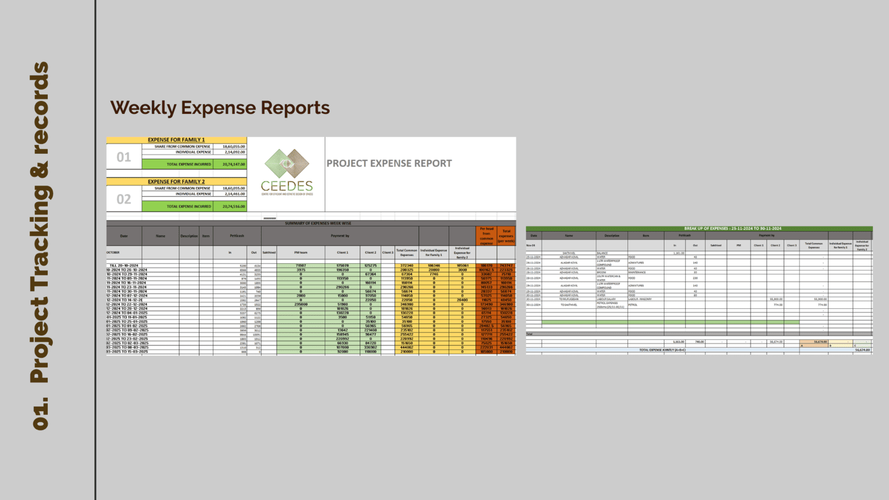
Task: Select the TILL 20-10-2024 row date
Action: coord(124,266)
